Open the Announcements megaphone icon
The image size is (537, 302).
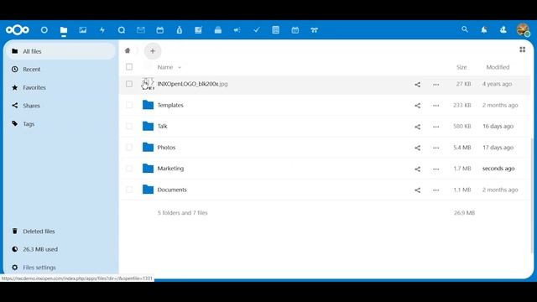click(x=237, y=30)
